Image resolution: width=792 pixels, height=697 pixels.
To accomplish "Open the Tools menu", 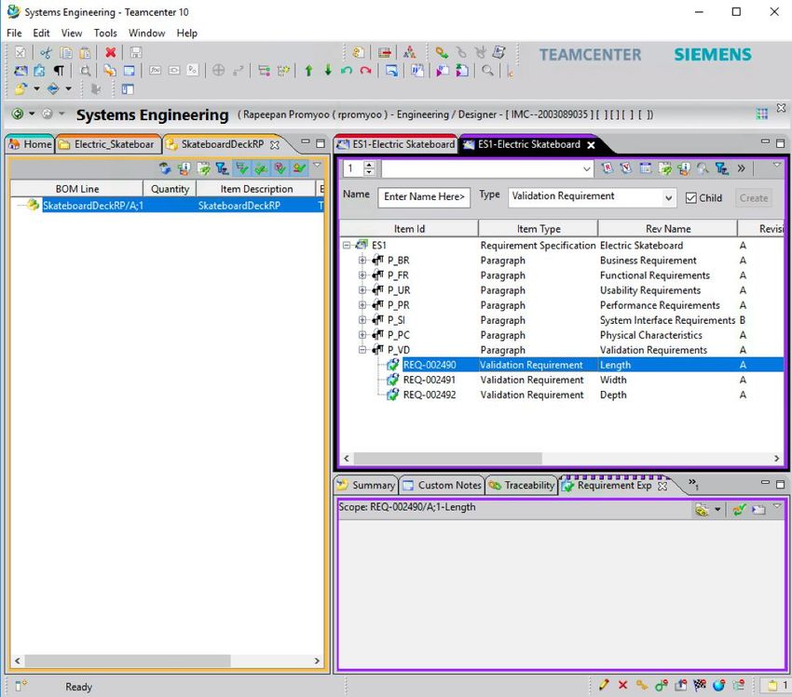I will click(105, 34).
